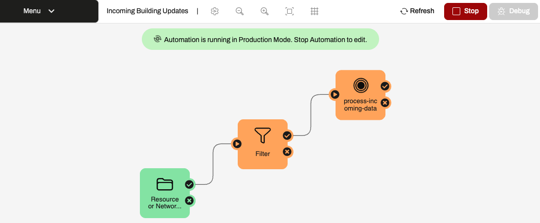This screenshot has width=540, height=223.
Task: Toggle the grid display icon
Action: (315, 11)
